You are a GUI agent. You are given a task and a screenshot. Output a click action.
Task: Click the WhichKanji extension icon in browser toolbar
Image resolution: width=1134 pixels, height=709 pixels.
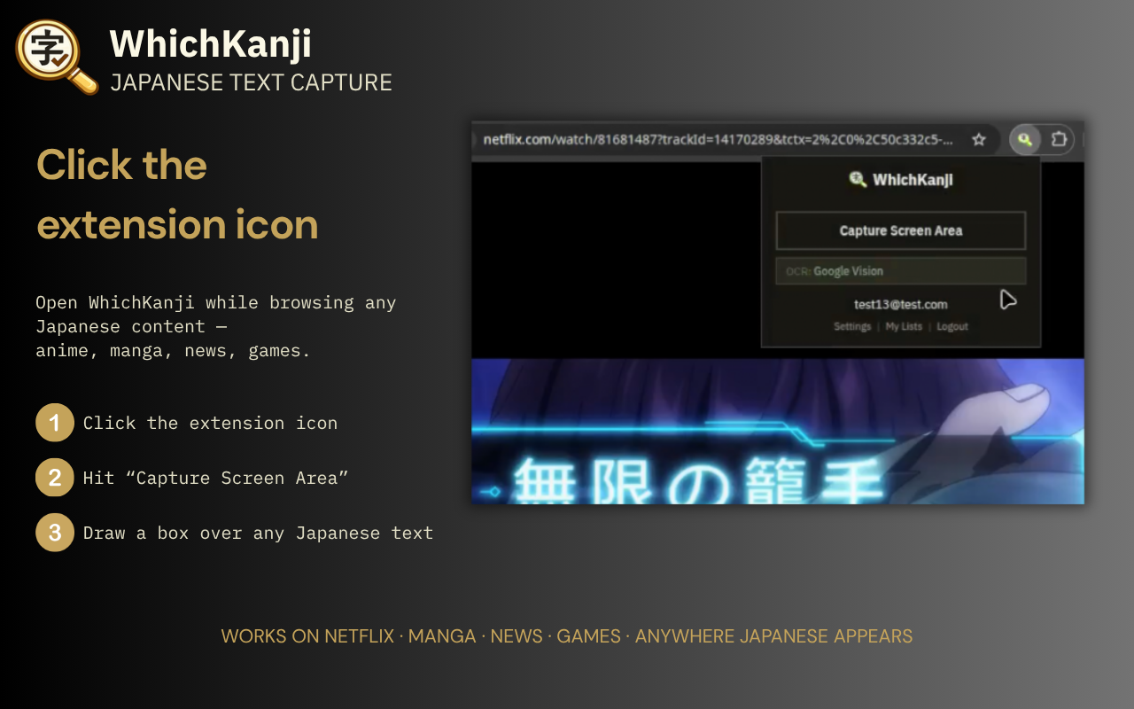point(1024,139)
